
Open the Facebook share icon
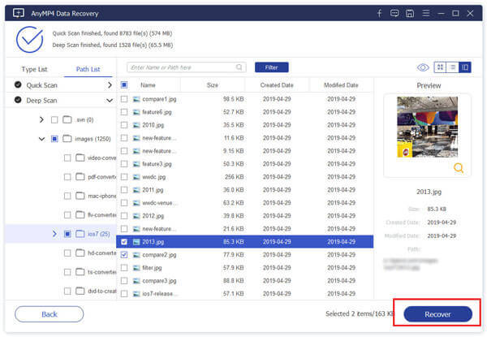pos(378,13)
